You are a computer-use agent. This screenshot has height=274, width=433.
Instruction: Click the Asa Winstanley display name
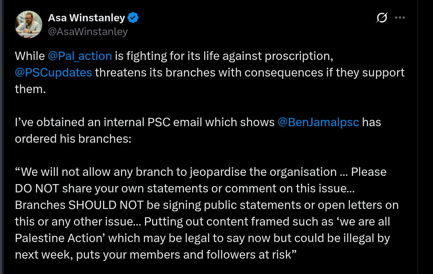86,18
